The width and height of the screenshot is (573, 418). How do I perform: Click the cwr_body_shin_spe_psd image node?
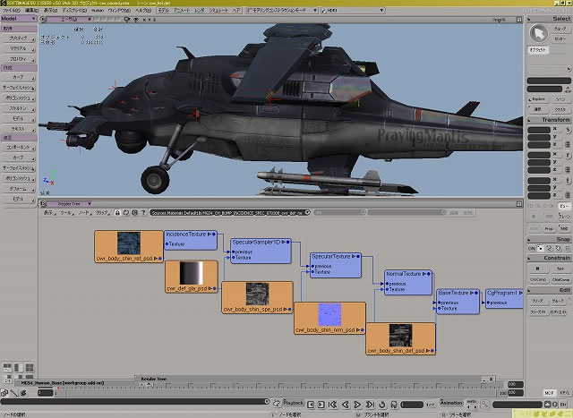pyautogui.click(x=258, y=295)
